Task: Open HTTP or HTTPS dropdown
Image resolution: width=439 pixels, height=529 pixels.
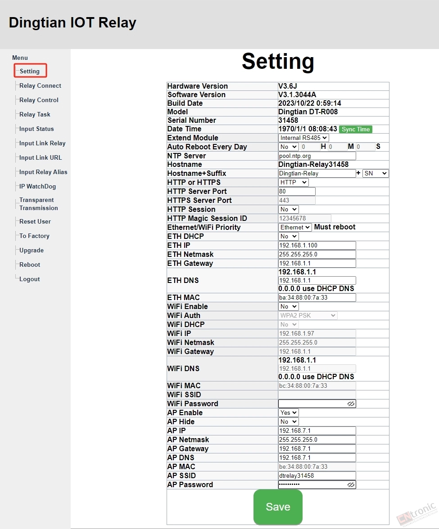Action: pos(294,182)
